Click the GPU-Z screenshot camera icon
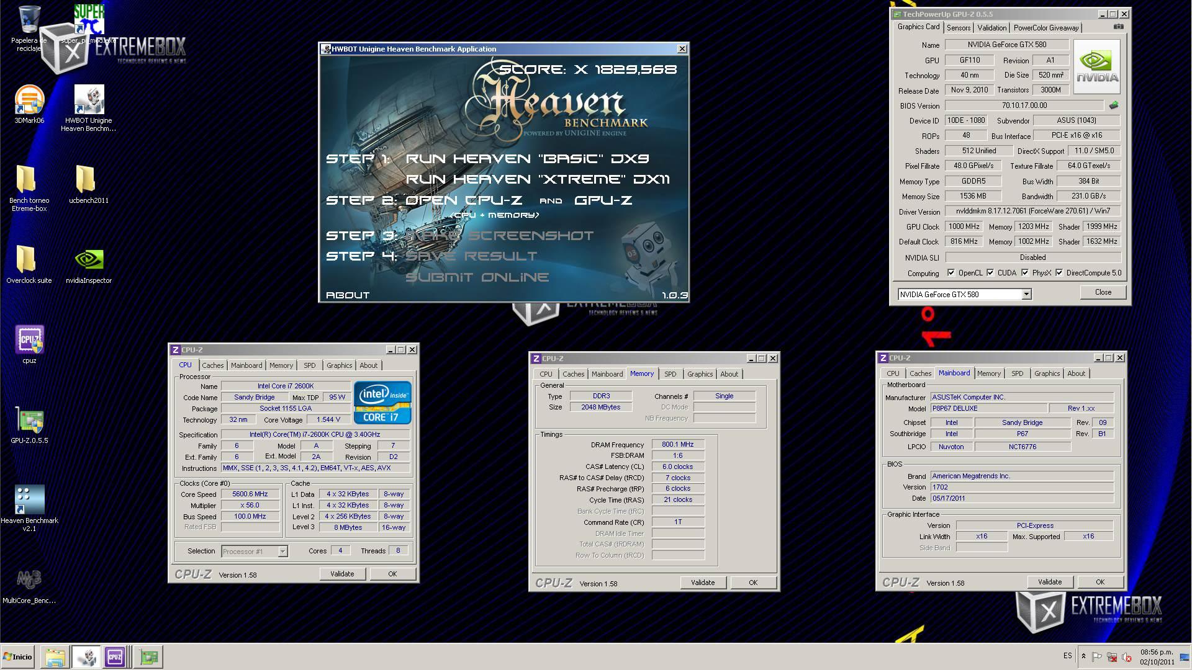1192x670 pixels. point(1118,27)
